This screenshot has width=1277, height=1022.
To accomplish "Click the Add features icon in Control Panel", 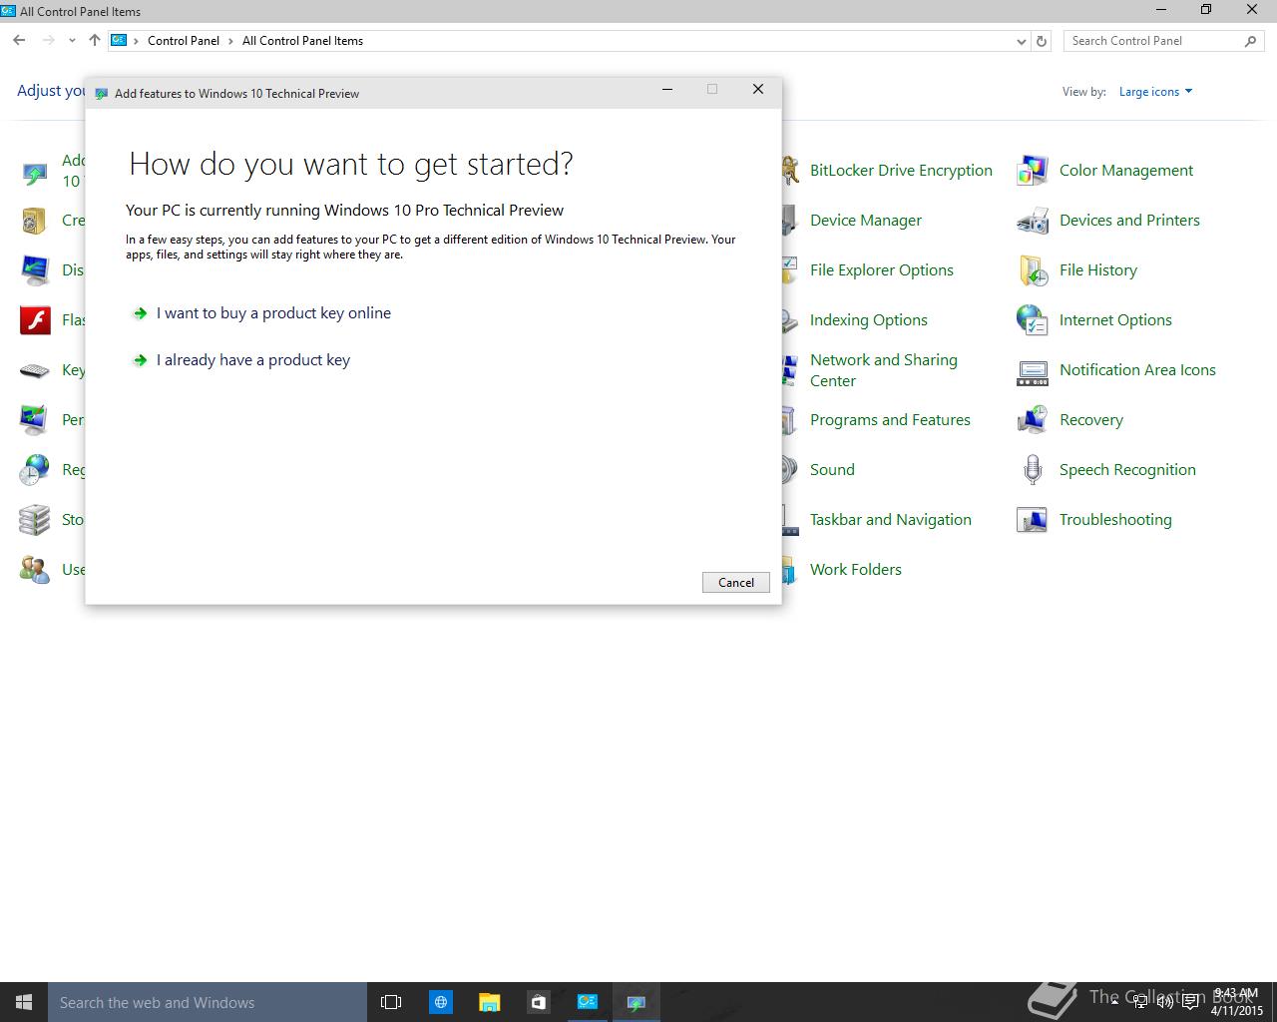I will coord(35,174).
